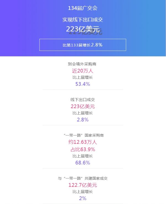Select the 实现线下出口成交 header text
The image size is (166, 204).
pos(83,20)
